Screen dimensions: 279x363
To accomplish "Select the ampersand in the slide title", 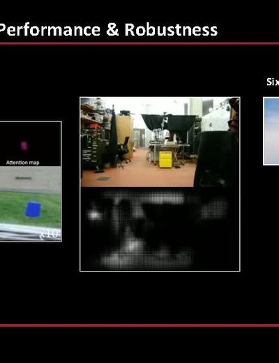I will [x=112, y=29].
